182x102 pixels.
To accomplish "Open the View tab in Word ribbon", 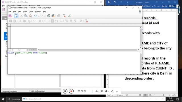I will point(148,6).
